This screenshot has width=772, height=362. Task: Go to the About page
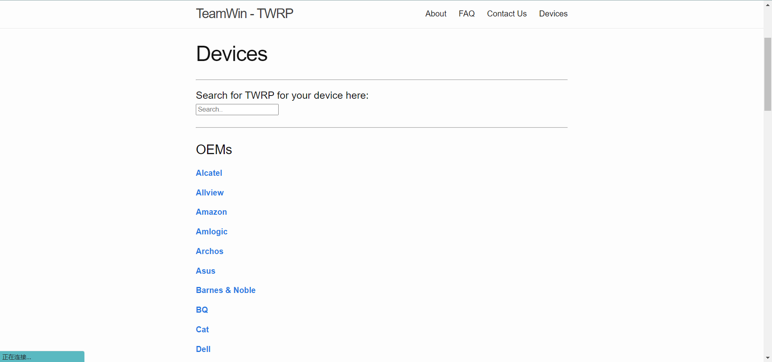coord(436,14)
